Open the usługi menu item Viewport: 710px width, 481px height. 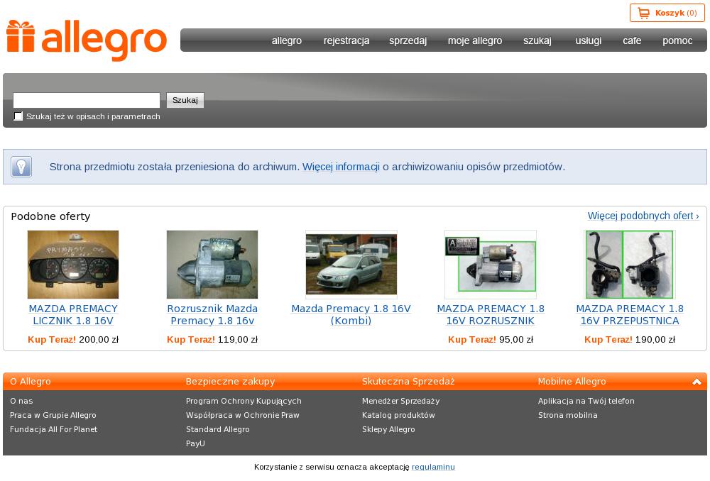(x=588, y=40)
